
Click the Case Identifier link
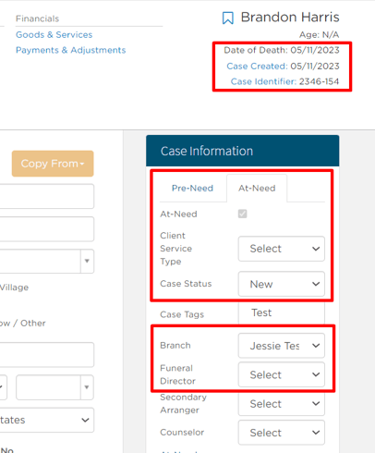click(x=263, y=81)
